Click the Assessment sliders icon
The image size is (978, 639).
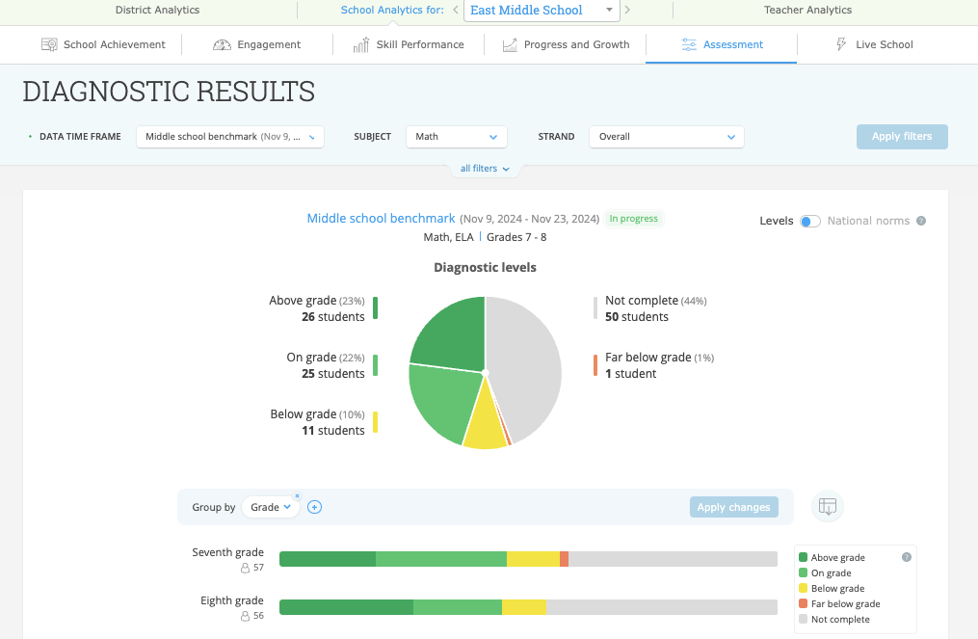688,44
